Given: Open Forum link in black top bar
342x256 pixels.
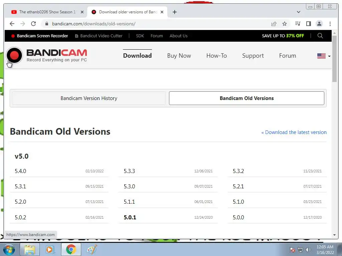Looking at the screenshot, I should (x=157, y=36).
